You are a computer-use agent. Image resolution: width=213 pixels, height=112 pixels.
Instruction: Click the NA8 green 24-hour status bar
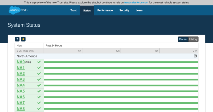(x=121, y=109)
